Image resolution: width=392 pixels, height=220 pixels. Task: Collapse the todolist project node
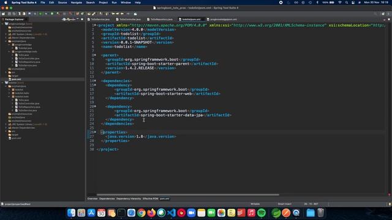pyautogui.click(x=2, y=83)
